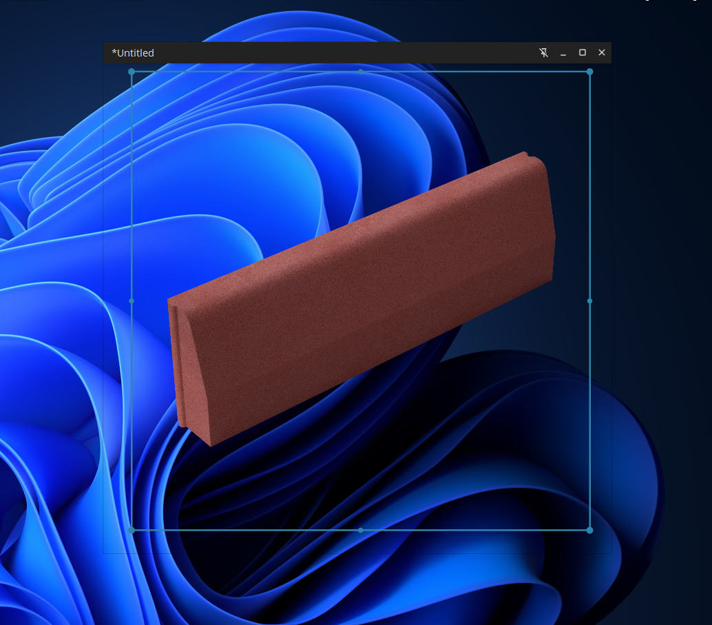Select the bottom-right corner handle of the selection box
Image resolution: width=712 pixels, height=625 pixels.
[x=590, y=530]
